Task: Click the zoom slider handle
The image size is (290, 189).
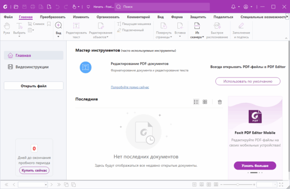Action: click(x=237, y=184)
